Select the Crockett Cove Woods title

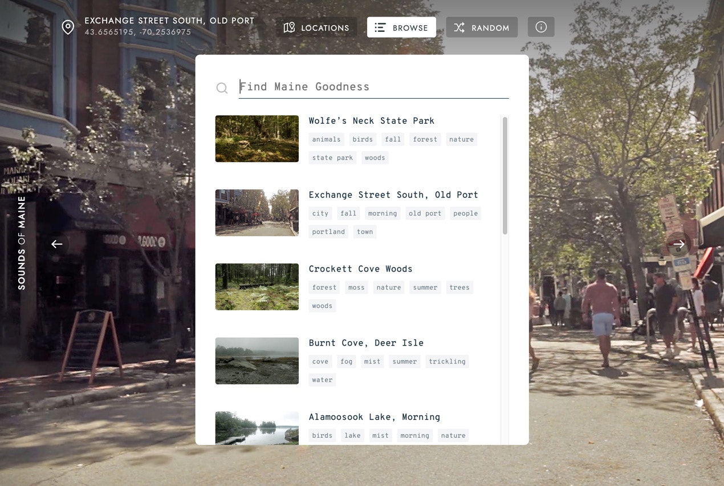pyautogui.click(x=360, y=269)
